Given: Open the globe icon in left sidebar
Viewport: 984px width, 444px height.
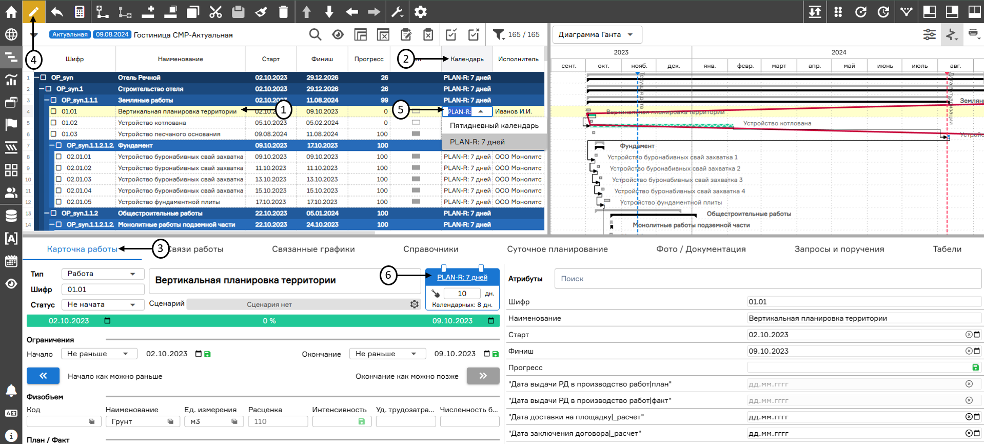Looking at the screenshot, I should [x=11, y=34].
